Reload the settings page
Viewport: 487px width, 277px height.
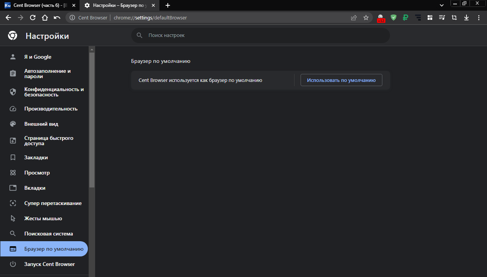[x=33, y=18]
